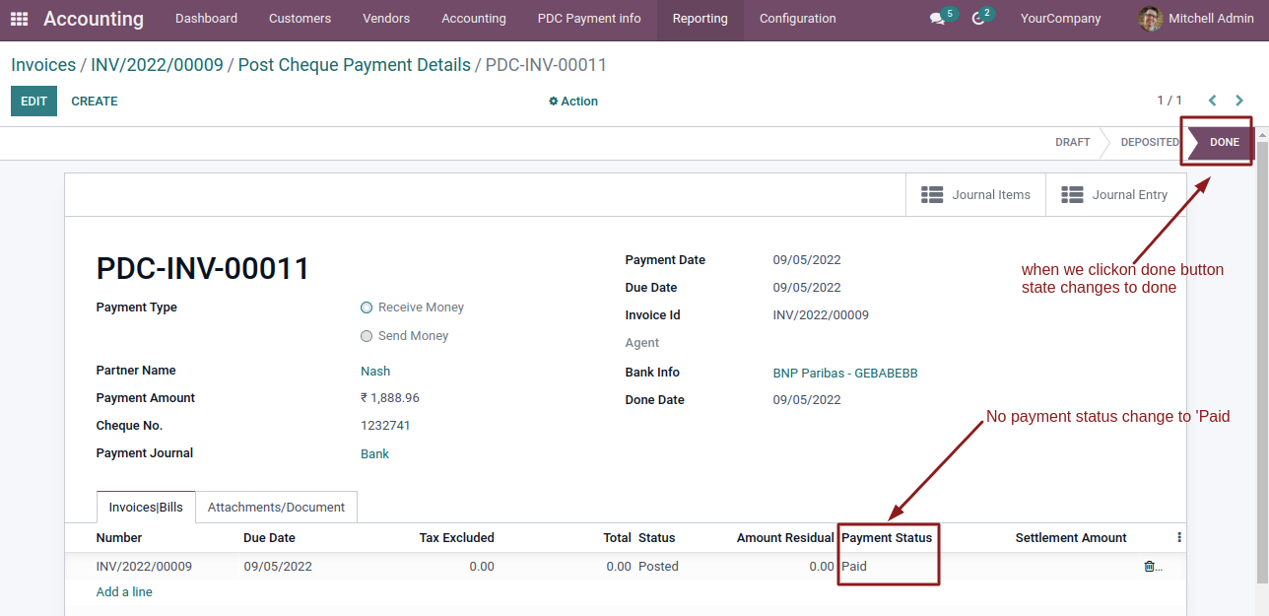Sort table by Number column header

119,538
